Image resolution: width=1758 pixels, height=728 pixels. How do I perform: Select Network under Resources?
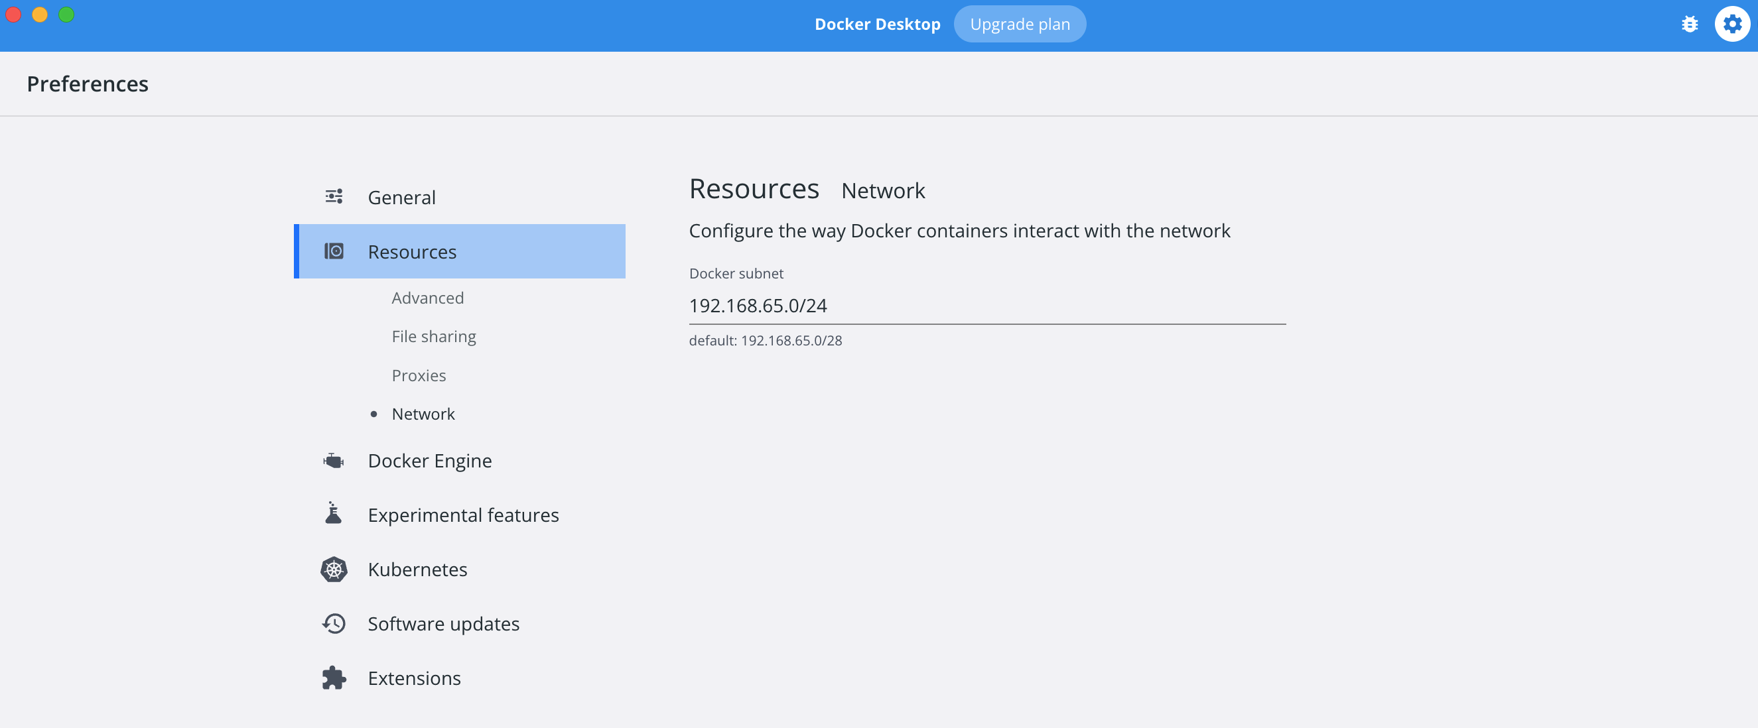point(423,414)
